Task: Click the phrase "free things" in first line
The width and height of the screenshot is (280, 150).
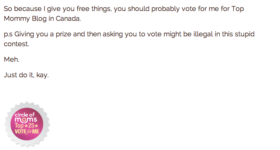Action: [x=94, y=9]
